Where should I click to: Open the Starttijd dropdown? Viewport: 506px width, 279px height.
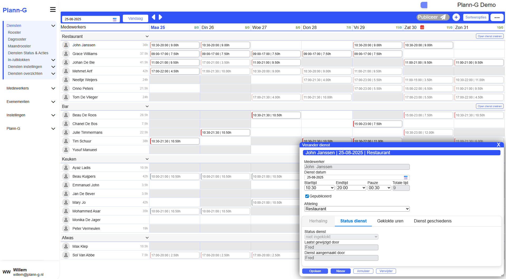pyautogui.click(x=319, y=188)
